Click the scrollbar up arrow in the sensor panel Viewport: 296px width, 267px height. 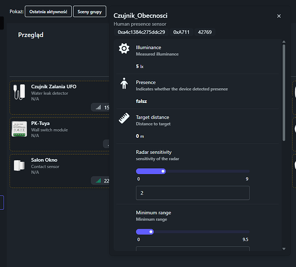(x=284, y=42)
